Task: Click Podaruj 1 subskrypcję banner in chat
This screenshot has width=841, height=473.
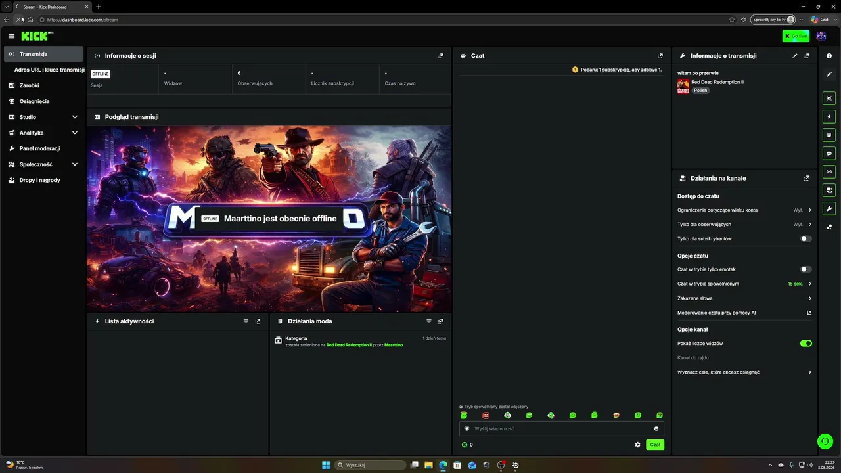Action: click(617, 70)
